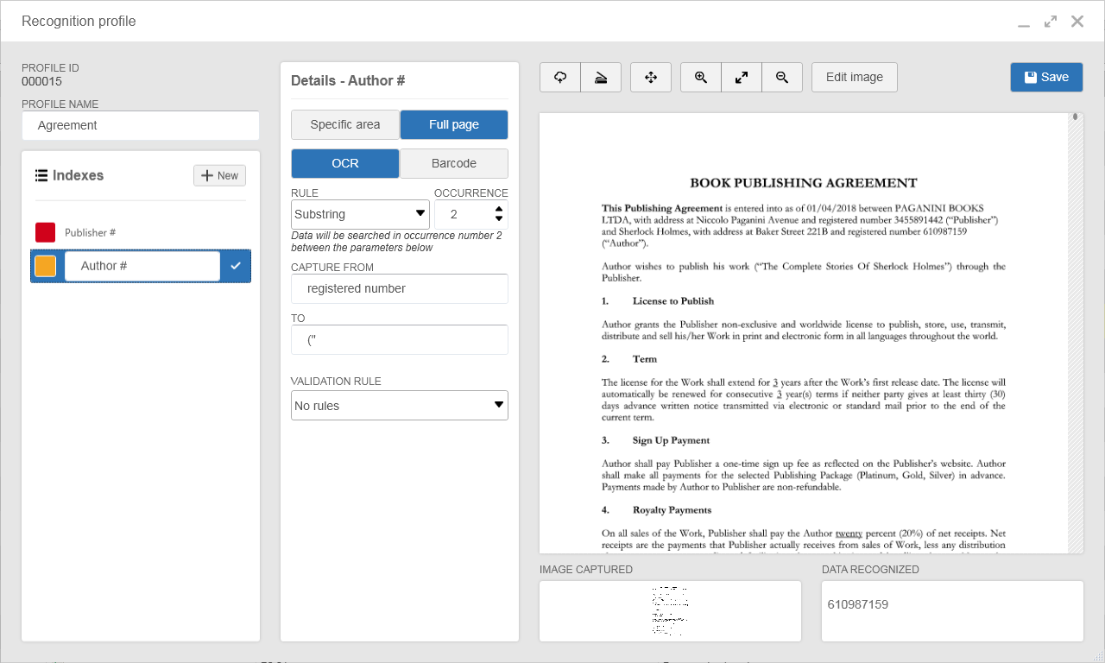The width and height of the screenshot is (1105, 663).
Task: Choose the OCR recognition option
Action: pos(345,163)
